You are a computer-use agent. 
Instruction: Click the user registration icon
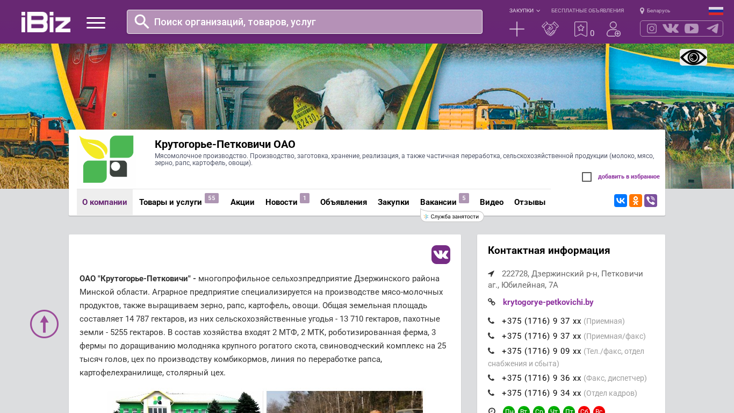coord(613,29)
